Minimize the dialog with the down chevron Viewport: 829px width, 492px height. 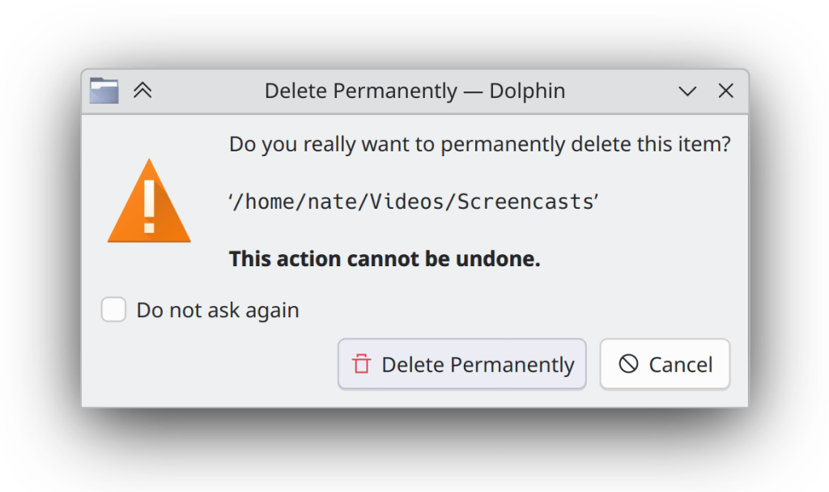(x=687, y=91)
